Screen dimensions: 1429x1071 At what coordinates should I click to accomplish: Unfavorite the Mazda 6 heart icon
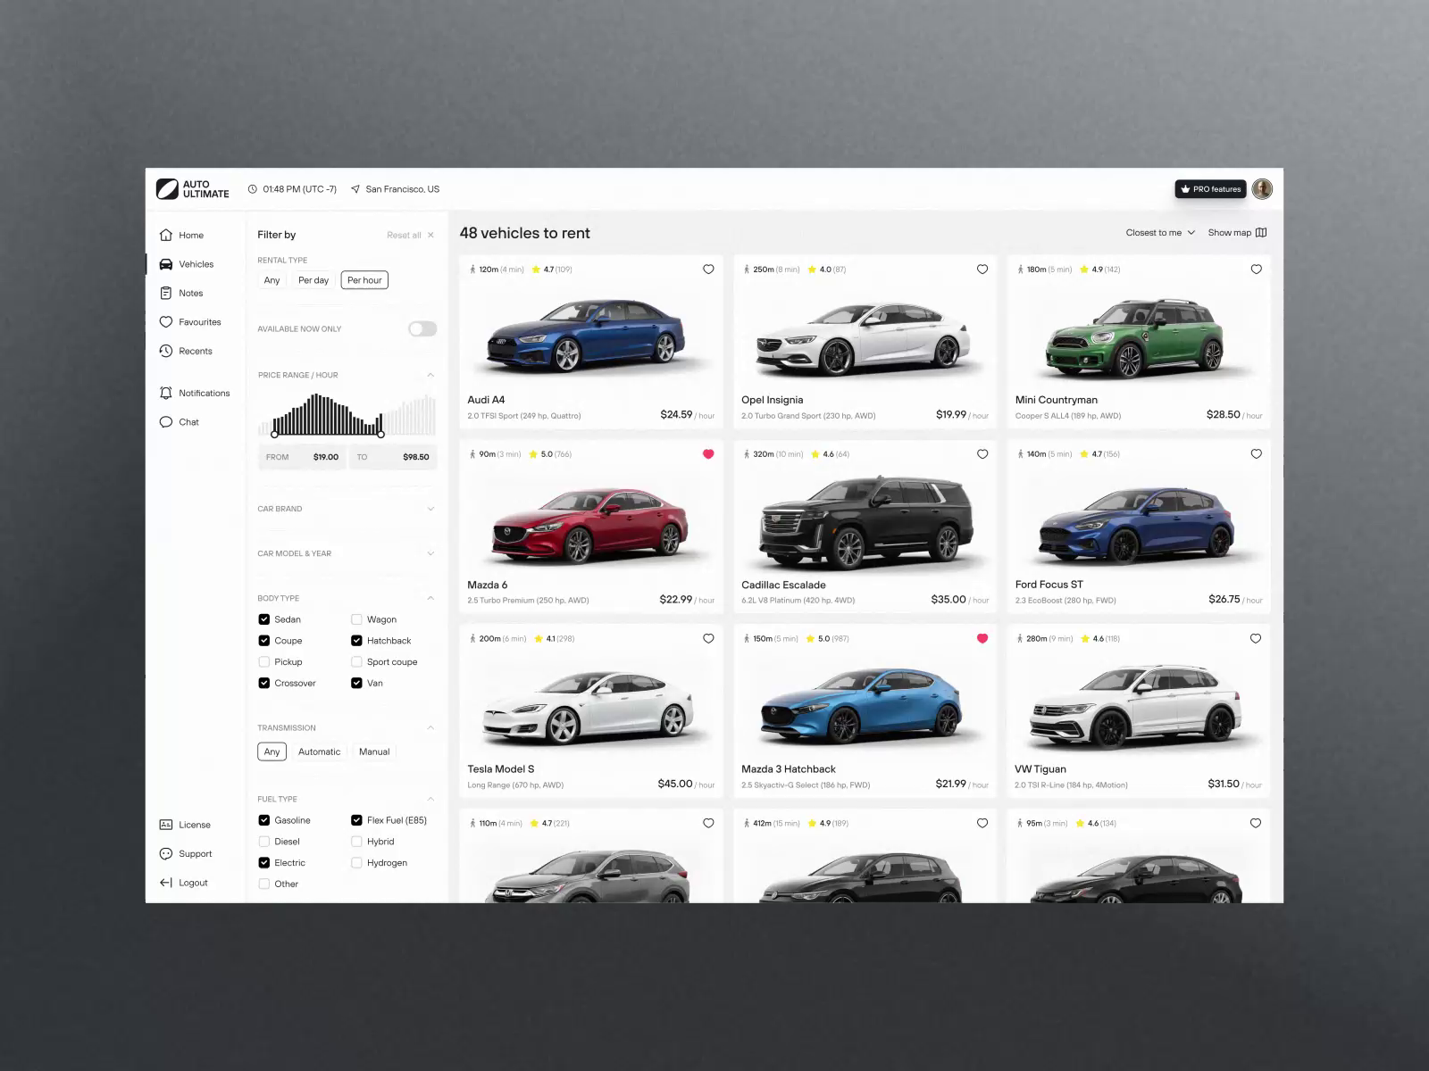tap(708, 453)
